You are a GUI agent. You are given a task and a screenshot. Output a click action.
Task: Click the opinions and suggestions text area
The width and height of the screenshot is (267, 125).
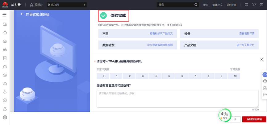pos(177,99)
